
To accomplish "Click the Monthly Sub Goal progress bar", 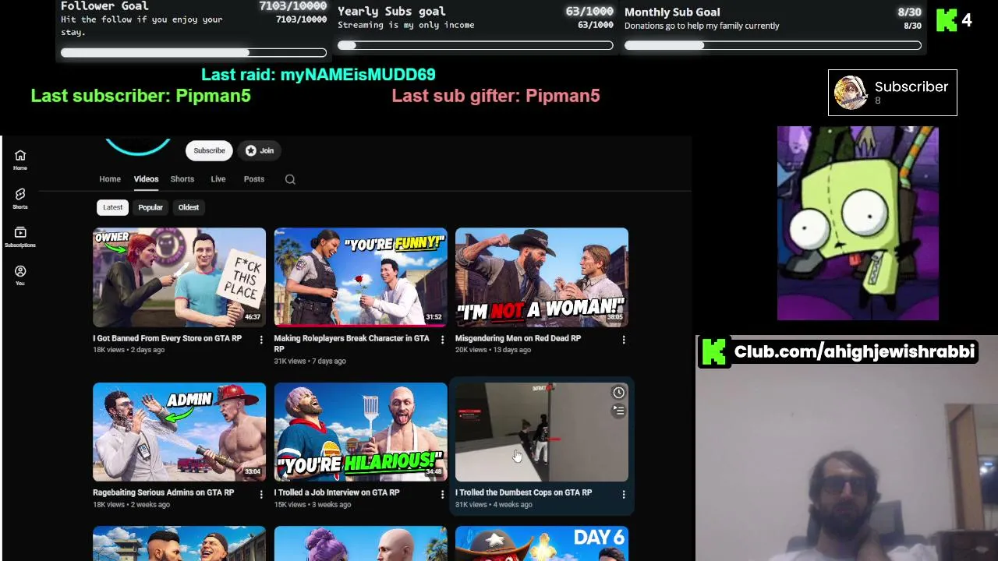I will pyautogui.click(x=773, y=45).
